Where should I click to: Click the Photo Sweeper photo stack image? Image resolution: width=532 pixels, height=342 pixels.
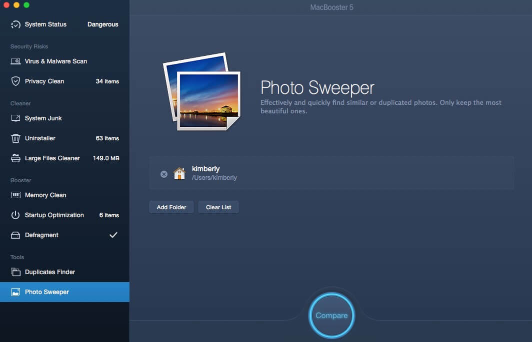[x=202, y=91]
